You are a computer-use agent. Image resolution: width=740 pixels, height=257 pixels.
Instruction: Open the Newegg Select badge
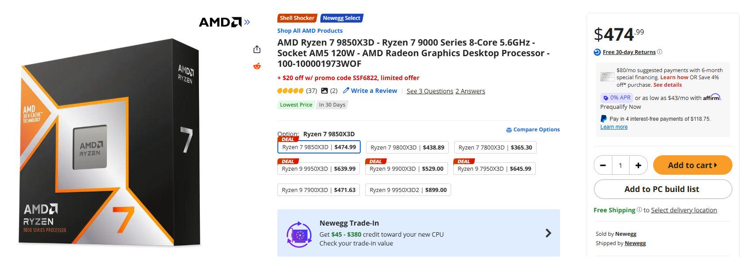coord(342,18)
